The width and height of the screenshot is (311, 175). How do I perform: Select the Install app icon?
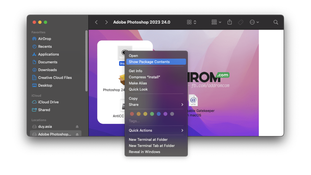[121, 53]
